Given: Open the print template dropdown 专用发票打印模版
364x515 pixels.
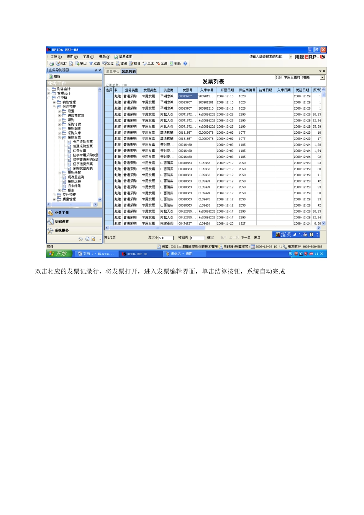Looking at the screenshot, I should [322, 77].
